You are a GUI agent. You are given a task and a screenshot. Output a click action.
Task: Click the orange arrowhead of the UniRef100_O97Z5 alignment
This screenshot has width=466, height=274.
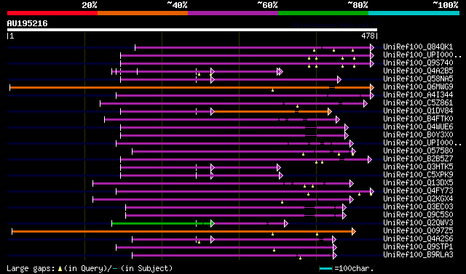pos(353,231)
